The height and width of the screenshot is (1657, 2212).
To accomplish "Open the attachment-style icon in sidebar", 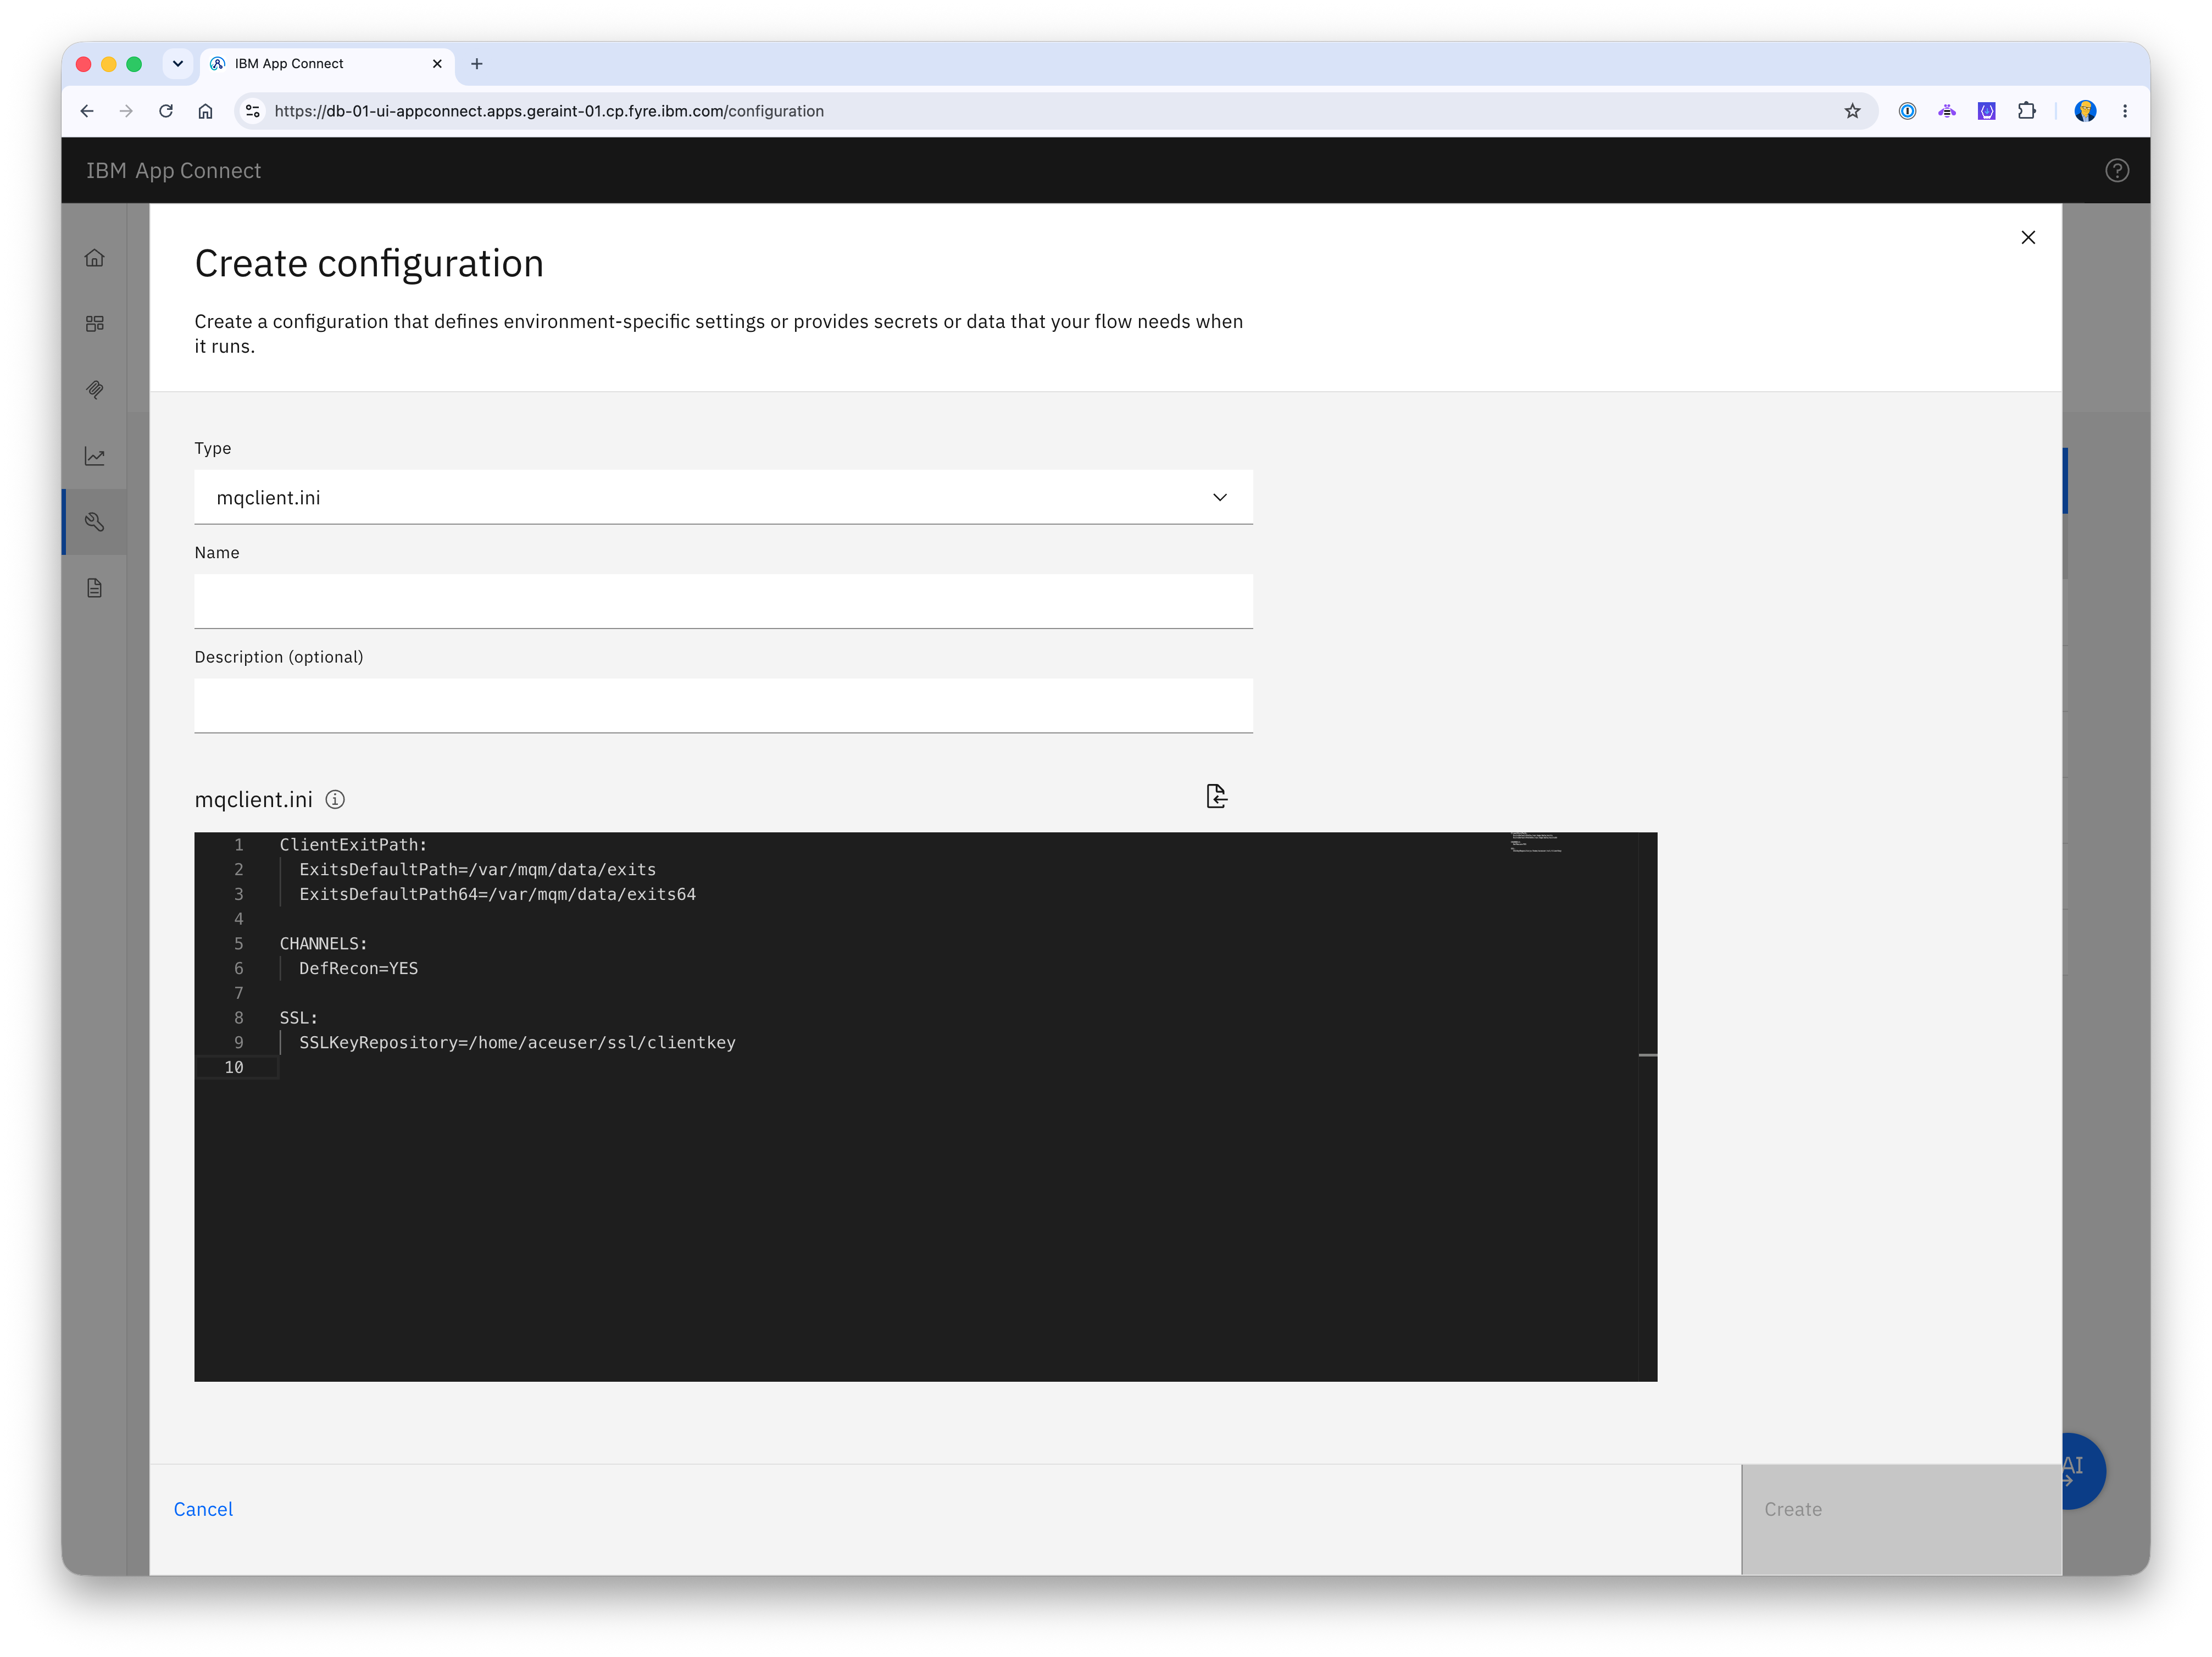I will click(94, 390).
